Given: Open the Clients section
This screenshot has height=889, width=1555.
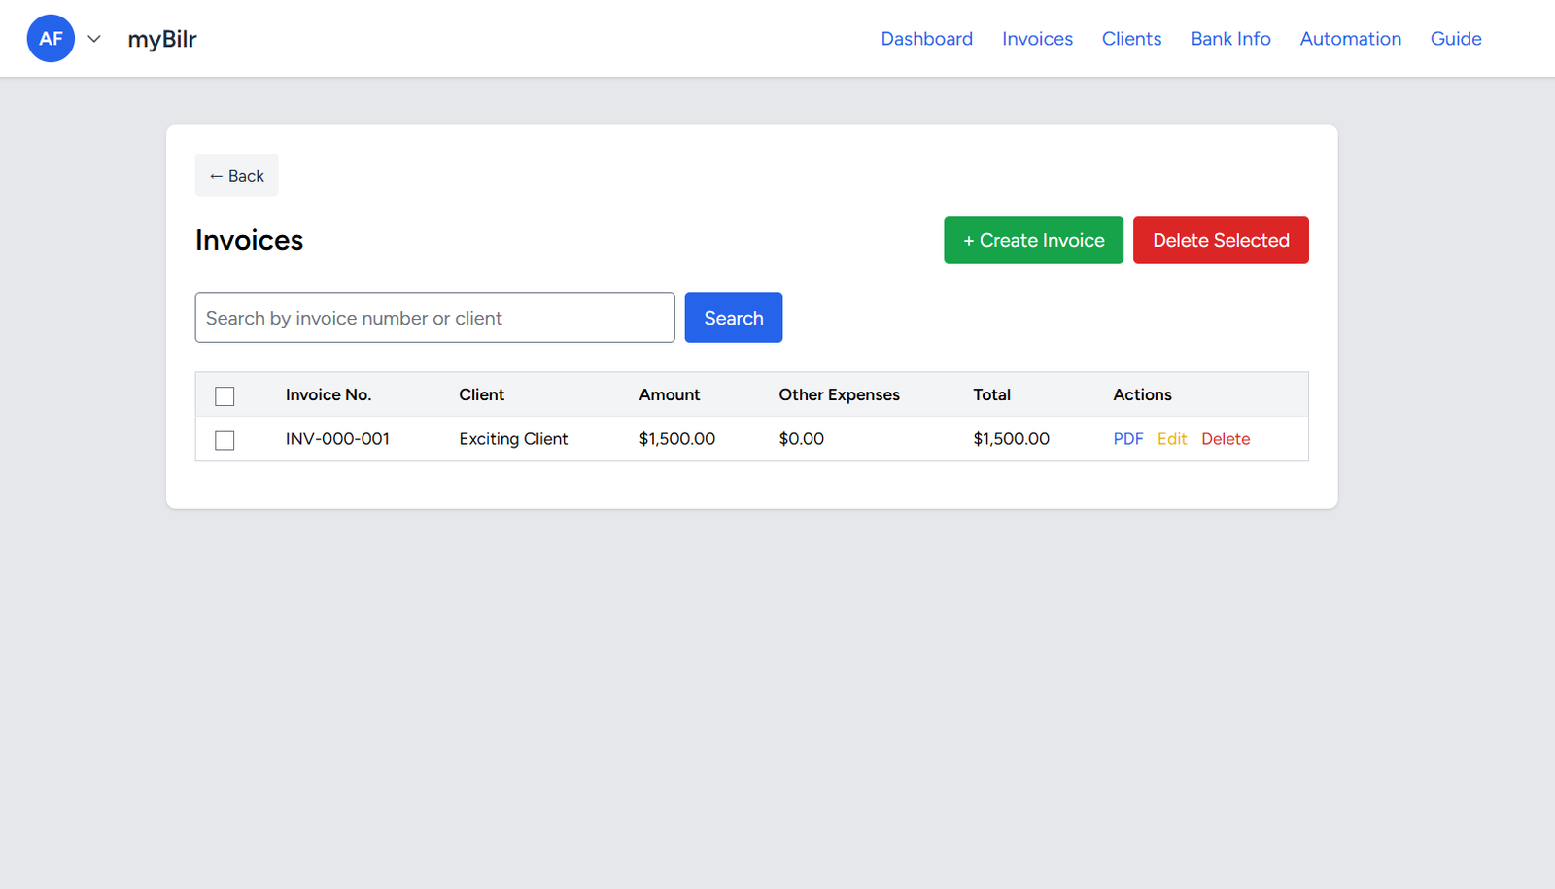Looking at the screenshot, I should click(x=1131, y=38).
